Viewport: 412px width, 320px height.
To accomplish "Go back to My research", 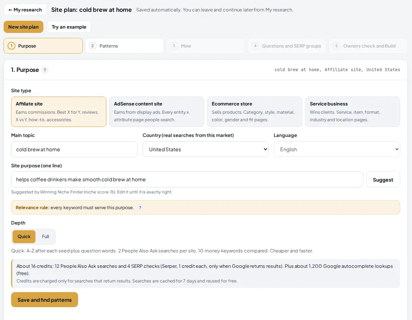I will [25, 10].
